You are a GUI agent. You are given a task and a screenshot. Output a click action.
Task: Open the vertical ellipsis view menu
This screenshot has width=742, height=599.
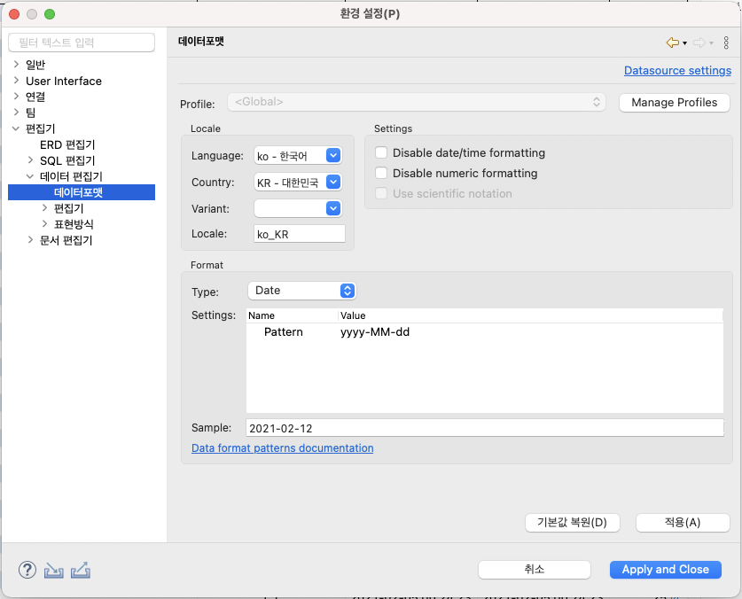click(726, 42)
